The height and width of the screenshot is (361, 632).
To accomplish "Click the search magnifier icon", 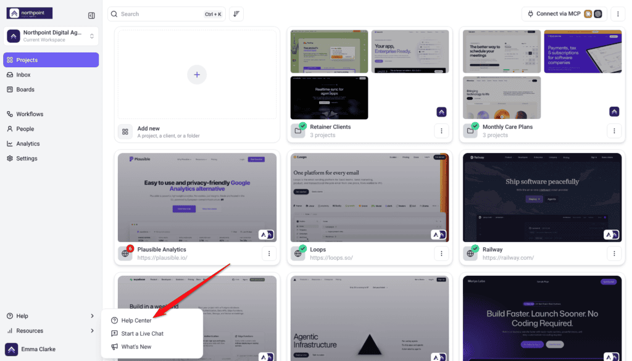I will (114, 14).
